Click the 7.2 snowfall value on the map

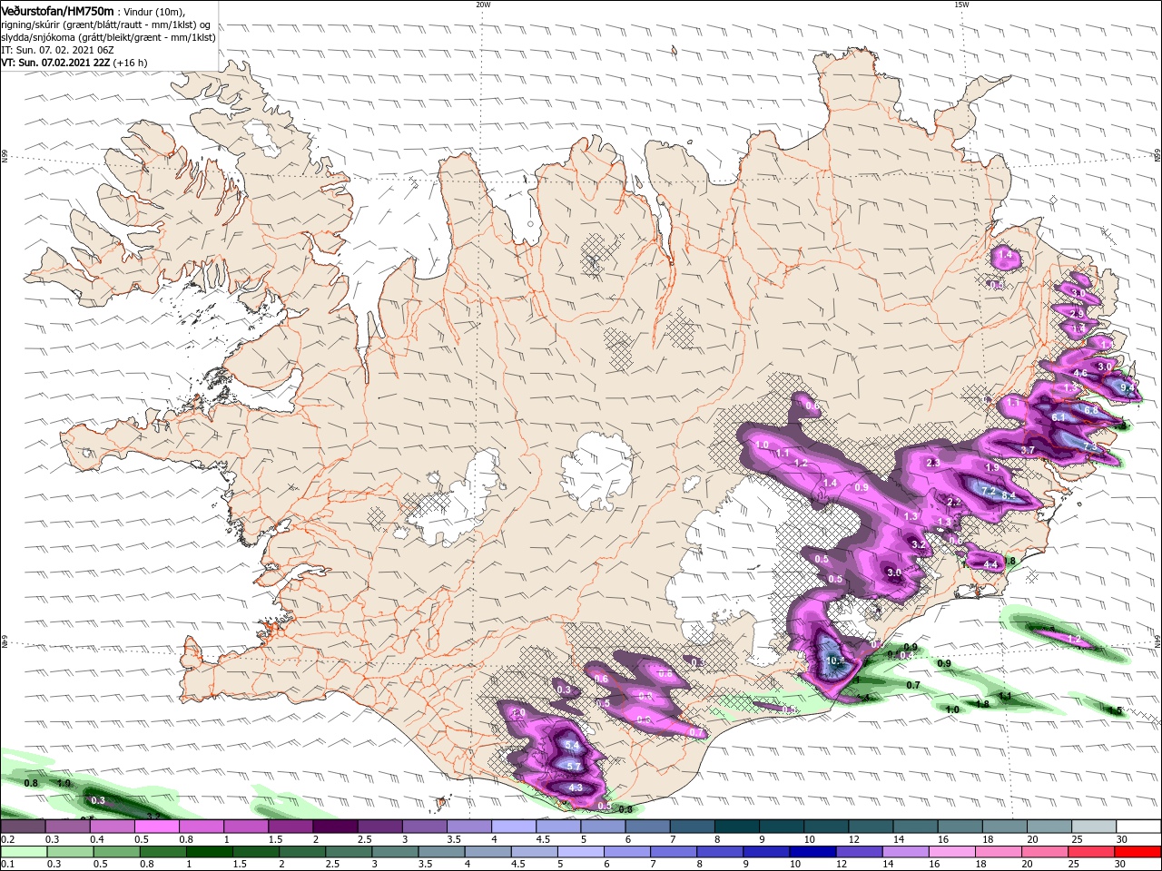pos(990,492)
